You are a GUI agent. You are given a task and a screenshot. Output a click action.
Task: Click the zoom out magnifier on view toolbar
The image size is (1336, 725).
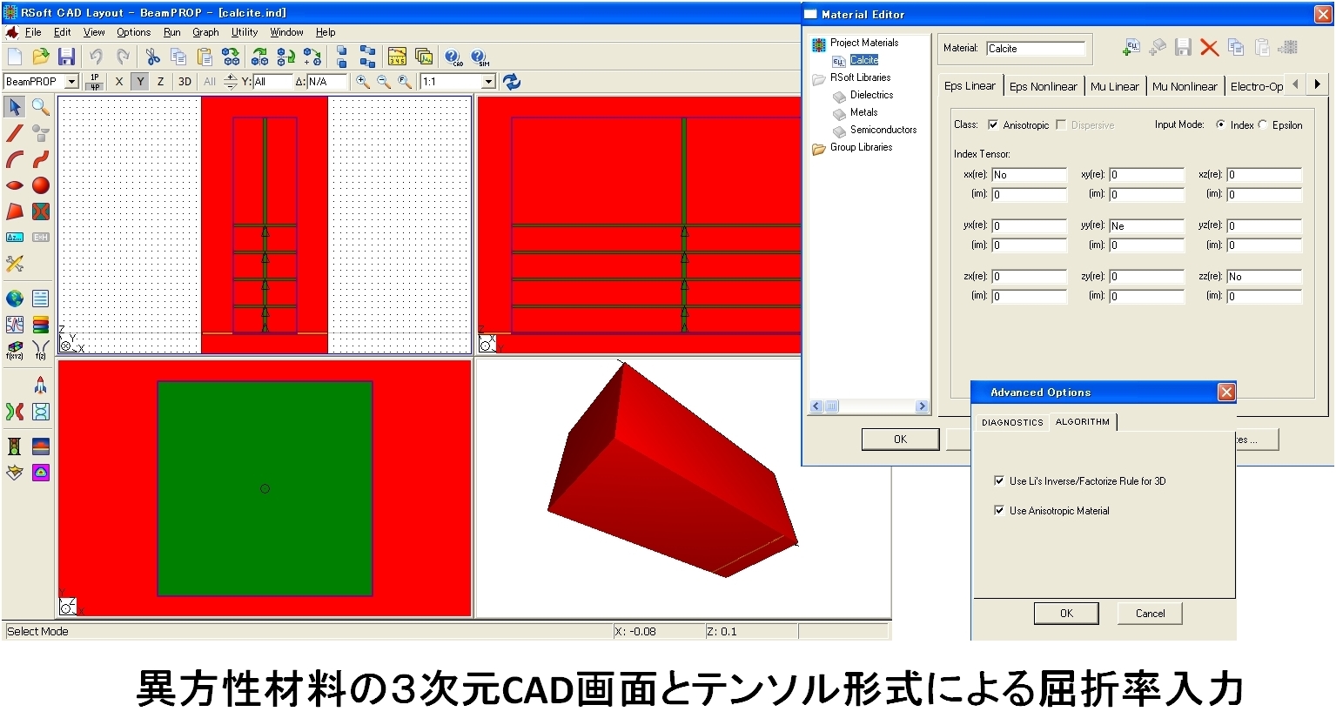(383, 82)
